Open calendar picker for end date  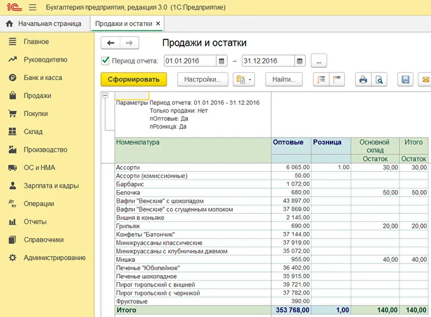pos(299,61)
